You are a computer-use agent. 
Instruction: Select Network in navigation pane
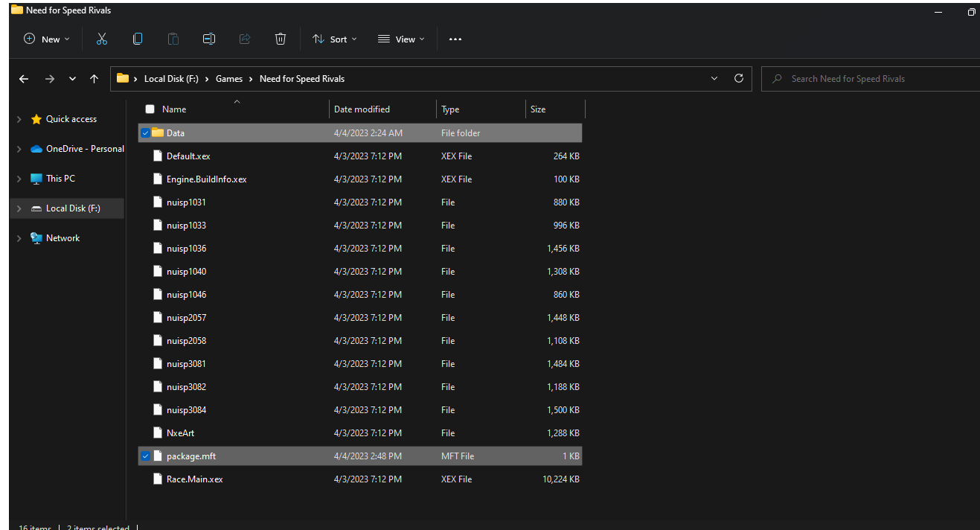click(63, 238)
